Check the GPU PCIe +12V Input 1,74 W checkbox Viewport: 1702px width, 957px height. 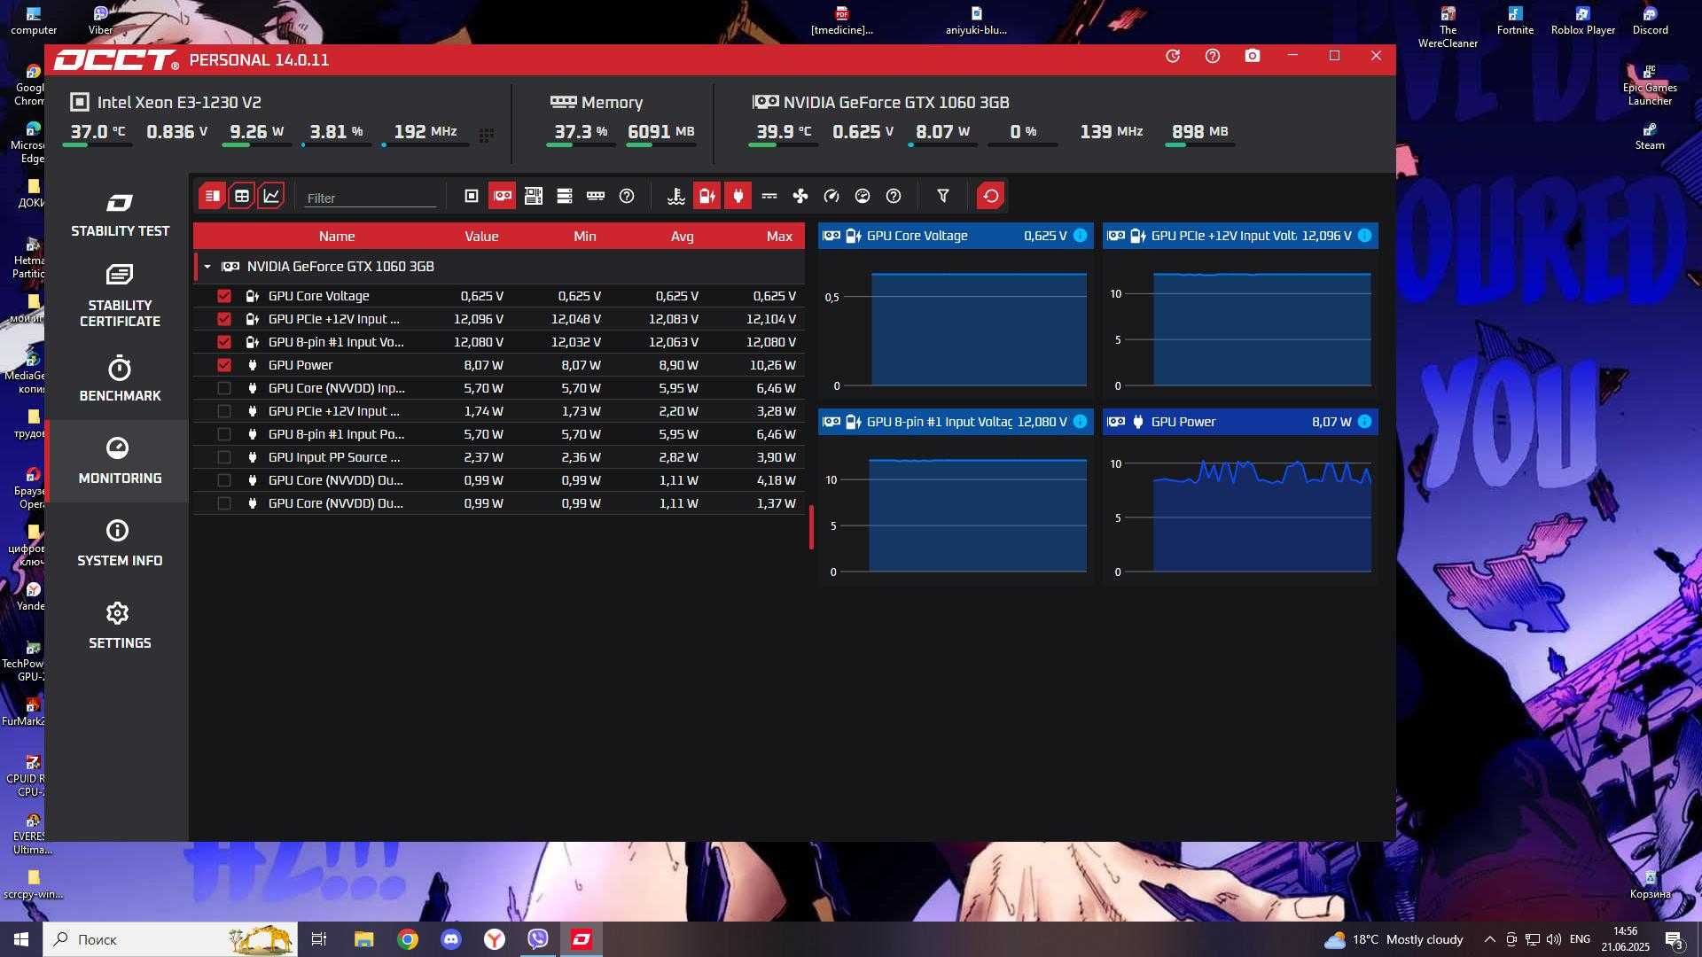(x=224, y=411)
